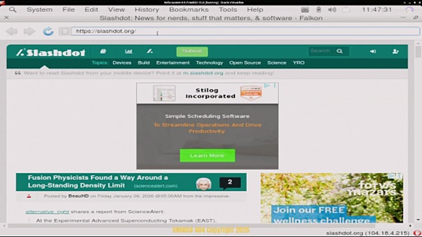Click the site info icon beside the address bar
The height and width of the screenshot is (237, 422).
65,31
